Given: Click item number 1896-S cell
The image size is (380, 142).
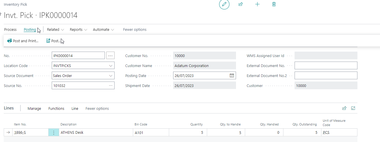Looking at the screenshot, I should coord(31,133).
